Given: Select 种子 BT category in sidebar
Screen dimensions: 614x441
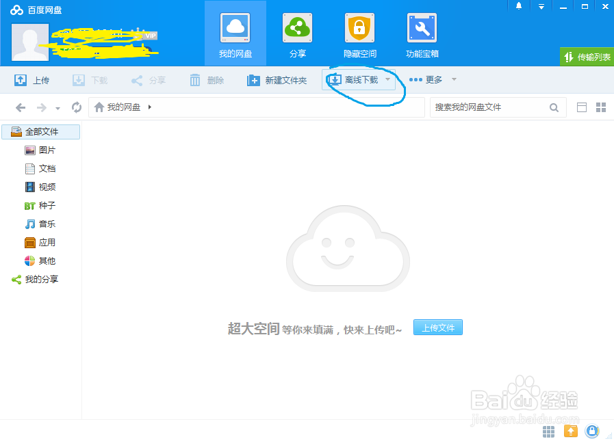Looking at the screenshot, I should click(40, 205).
